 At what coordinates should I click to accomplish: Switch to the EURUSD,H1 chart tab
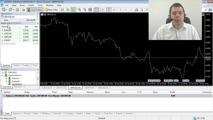(x=47, y=88)
